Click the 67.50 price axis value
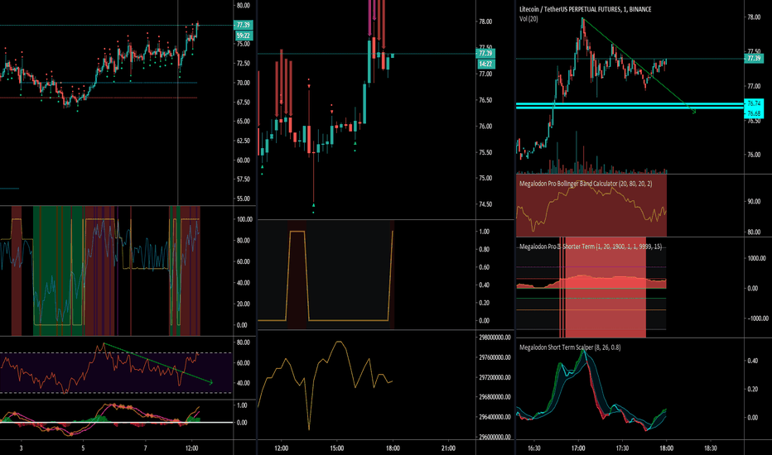The image size is (772, 455). pos(244,103)
